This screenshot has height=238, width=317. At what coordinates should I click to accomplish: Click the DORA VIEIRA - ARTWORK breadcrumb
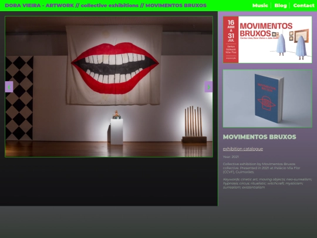[39, 5]
